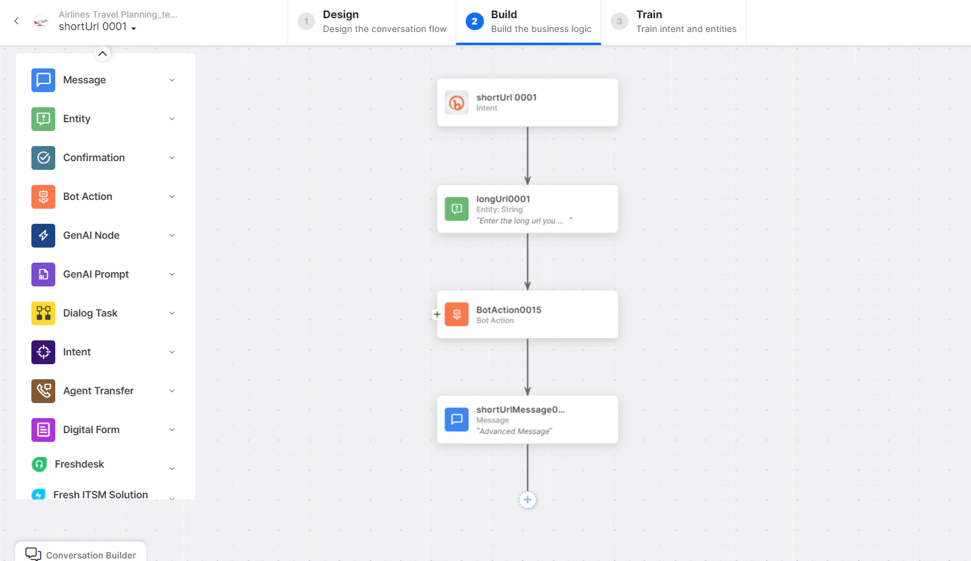The width and height of the screenshot is (971, 561).
Task: Select the Message node icon
Action: pos(43,80)
